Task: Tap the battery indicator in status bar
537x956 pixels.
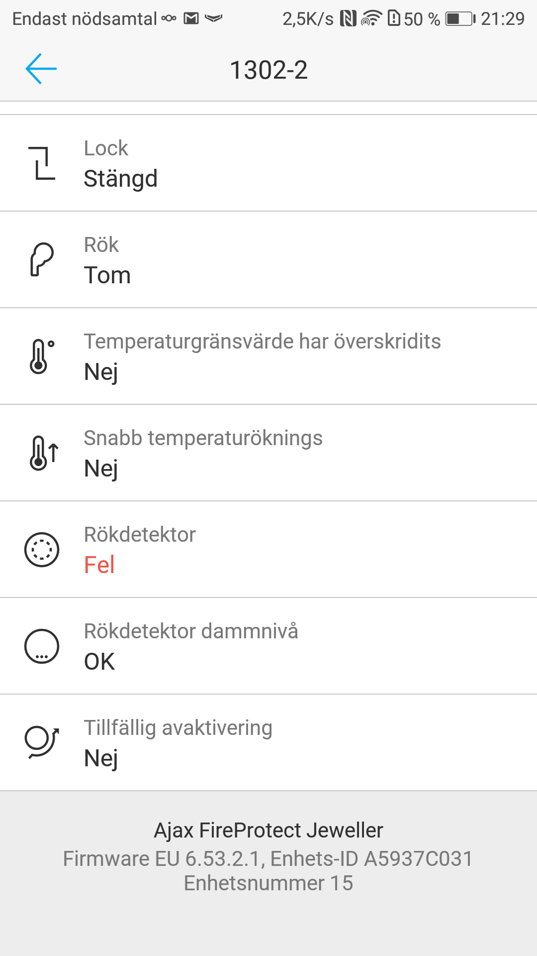Action: (459, 19)
